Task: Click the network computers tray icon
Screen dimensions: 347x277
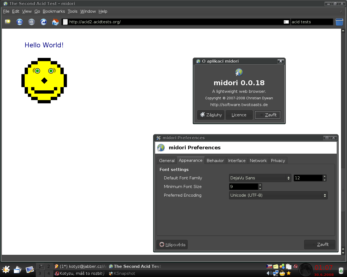Action: pyautogui.click(x=276, y=273)
